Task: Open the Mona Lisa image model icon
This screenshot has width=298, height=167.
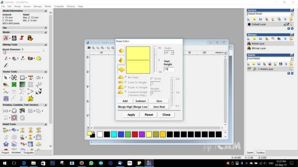Action: point(30,38)
